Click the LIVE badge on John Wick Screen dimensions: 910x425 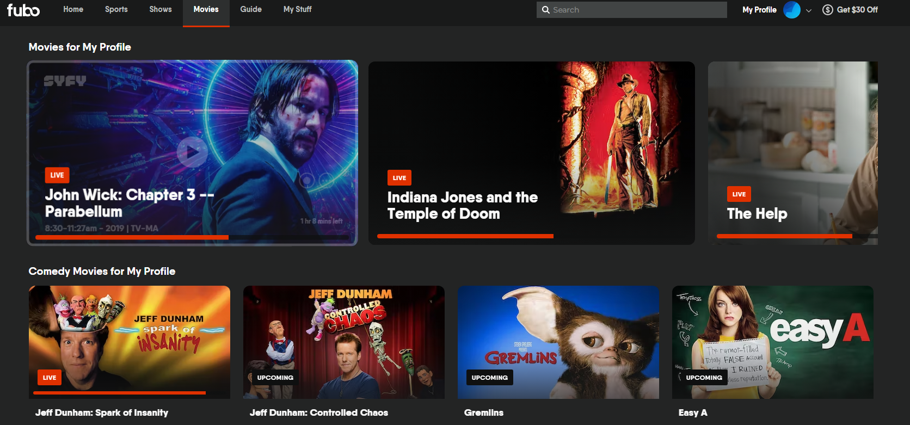[57, 175]
